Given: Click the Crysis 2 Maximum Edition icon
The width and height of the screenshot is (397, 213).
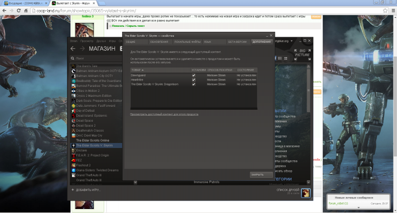Looking at the screenshot, I should (73, 96).
